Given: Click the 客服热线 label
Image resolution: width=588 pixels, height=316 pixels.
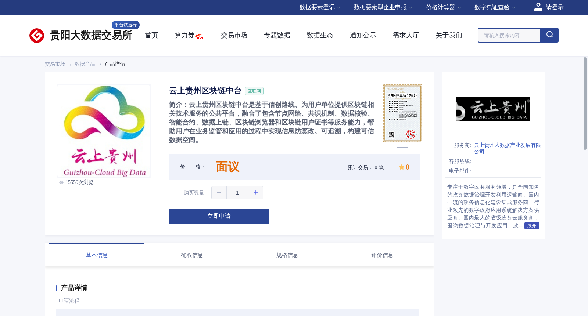Looking at the screenshot, I should point(460,161).
